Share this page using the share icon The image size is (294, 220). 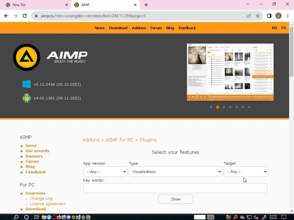click(x=249, y=16)
